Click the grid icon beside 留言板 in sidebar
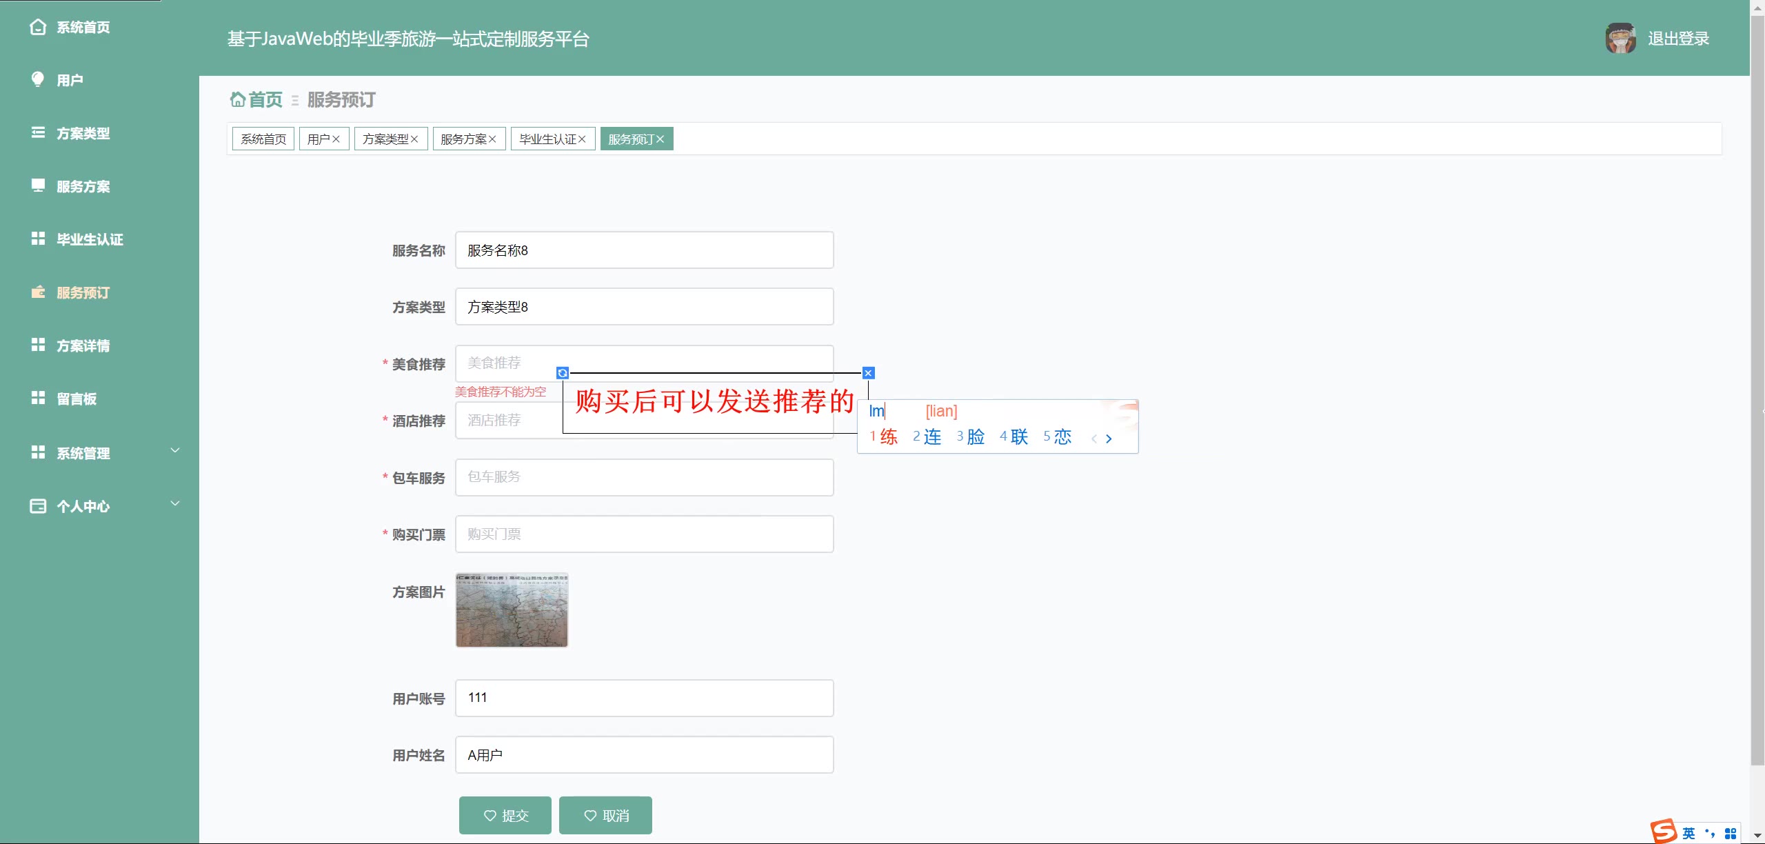The height and width of the screenshot is (844, 1765). tap(38, 398)
